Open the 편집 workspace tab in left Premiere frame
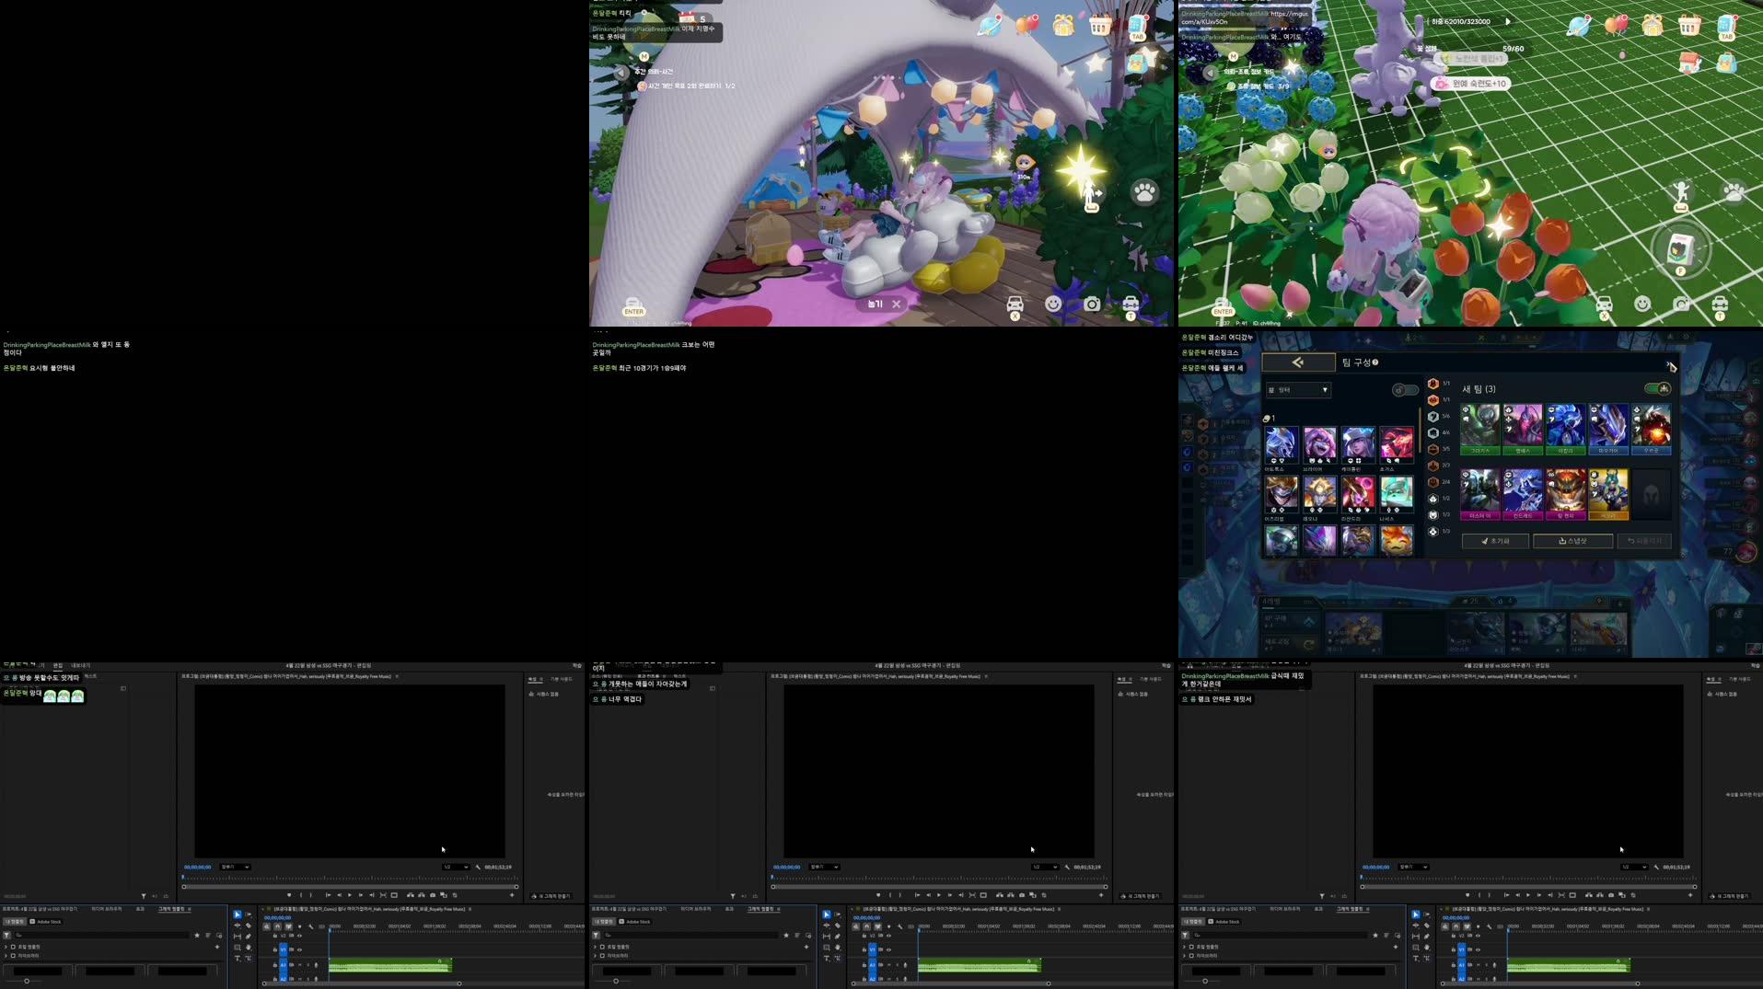Screen dimensions: 1763x989 pyautogui.click(x=58, y=665)
